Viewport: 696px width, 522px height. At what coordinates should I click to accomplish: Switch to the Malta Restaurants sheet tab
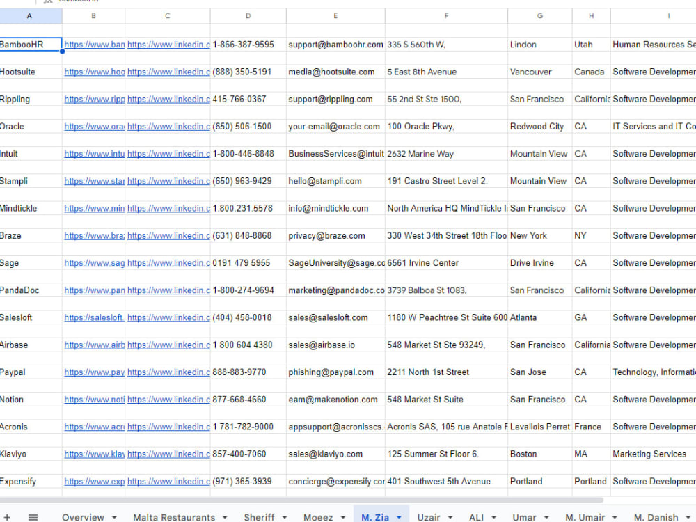174,517
